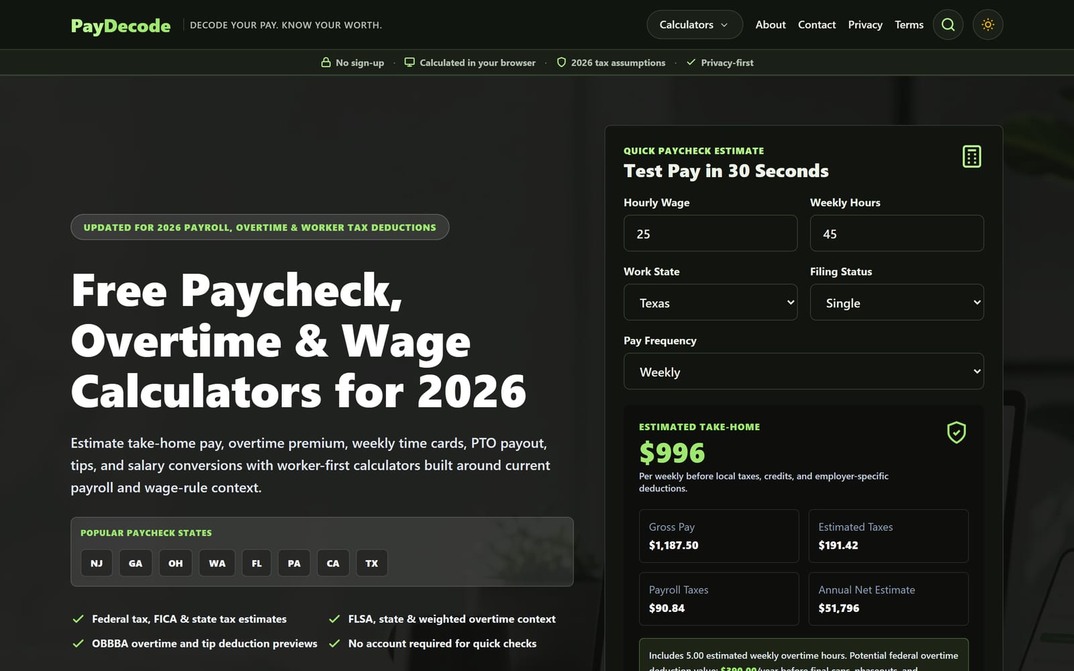Viewport: 1074px width, 671px height.
Task: Click the No sign-up text
Action: pyautogui.click(x=360, y=62)
